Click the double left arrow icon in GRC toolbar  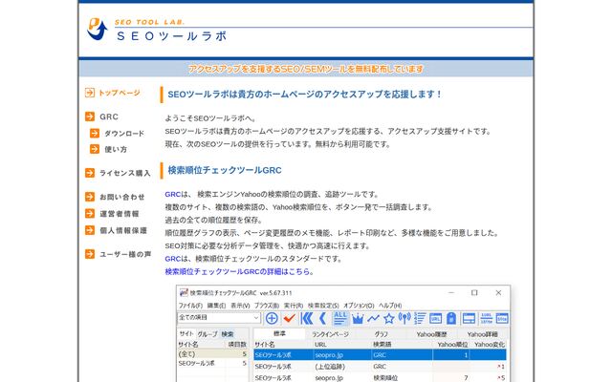coord(307,318)
